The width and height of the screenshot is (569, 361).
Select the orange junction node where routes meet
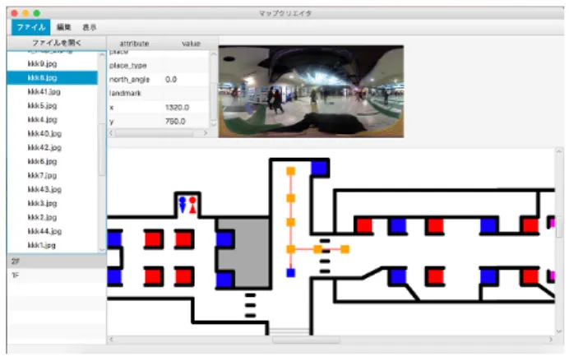pos(291,249)
